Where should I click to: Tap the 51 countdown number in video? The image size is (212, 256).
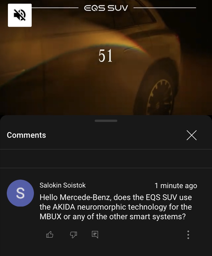(x=105, y=56)
